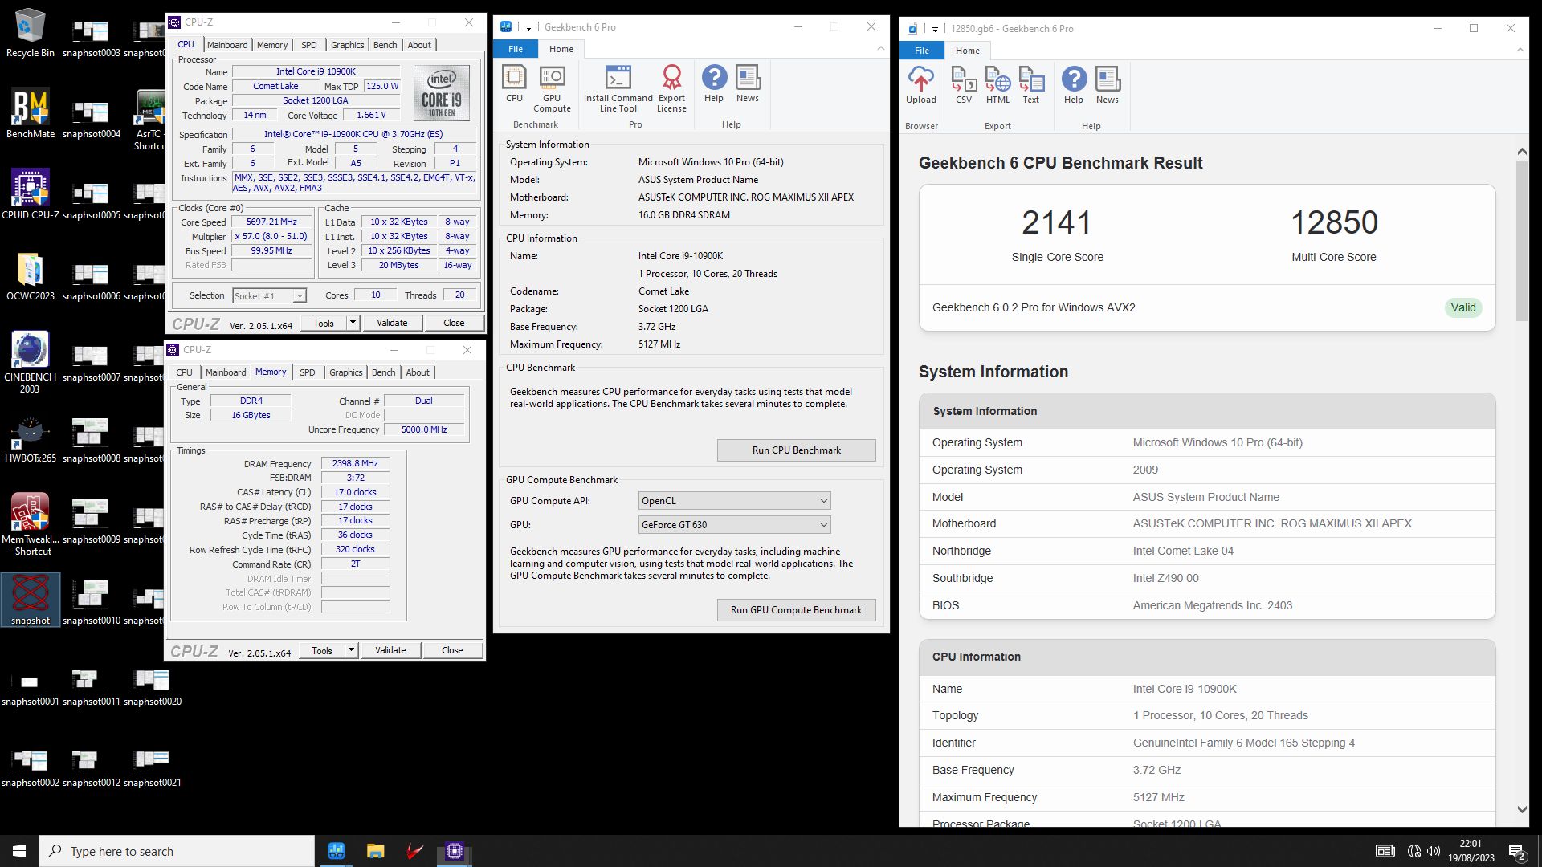The height and width of the screenshot is (867, 1542).
Task: Open BenchMate desktop shortcut
Action: (x=31, y=113)
